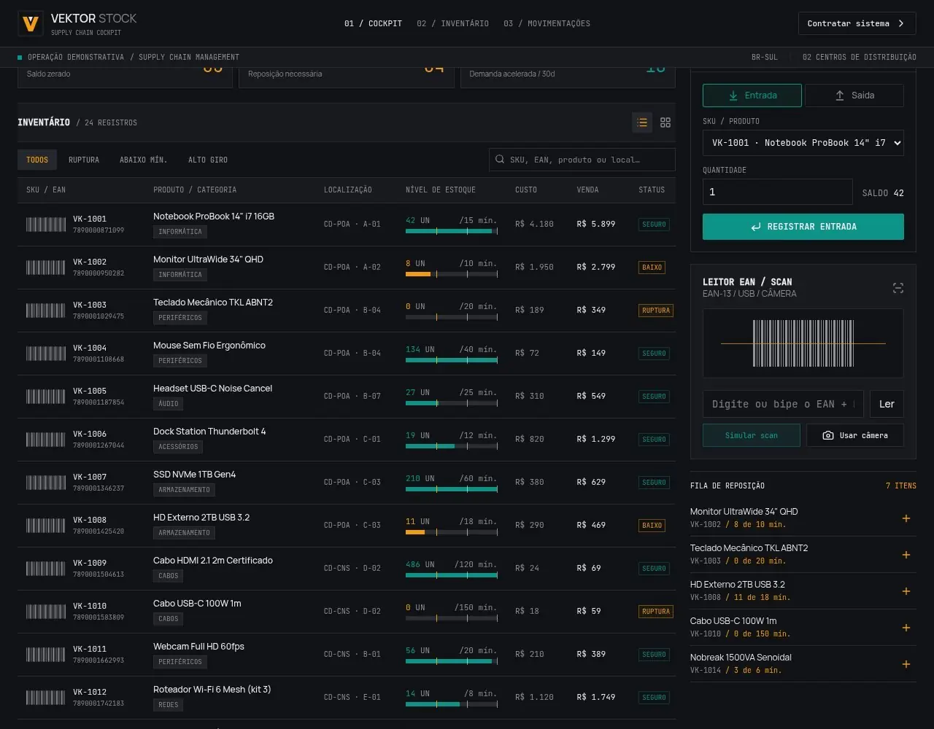
Task: Click the Contratar sistema button
Action: tap(857, 23)
